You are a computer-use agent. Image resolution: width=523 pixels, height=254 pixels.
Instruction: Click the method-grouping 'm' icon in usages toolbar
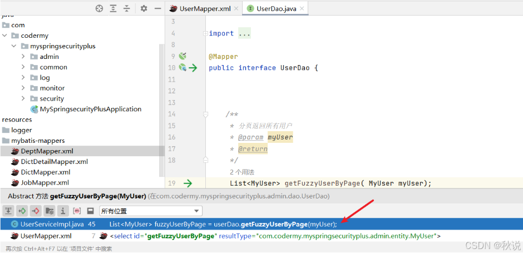click(77, 211)
